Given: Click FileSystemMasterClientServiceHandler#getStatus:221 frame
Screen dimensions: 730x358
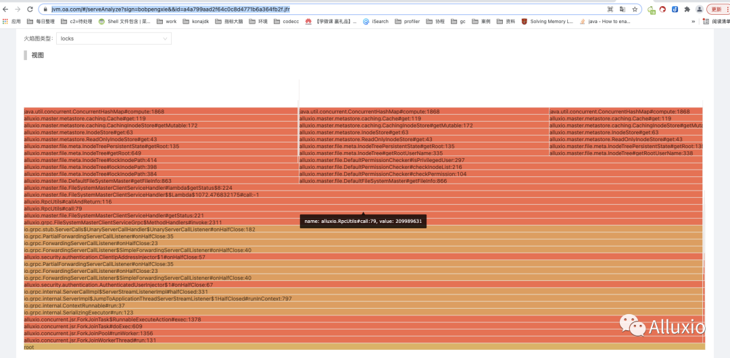Looking at the screenshot, I should click(364, 215).
